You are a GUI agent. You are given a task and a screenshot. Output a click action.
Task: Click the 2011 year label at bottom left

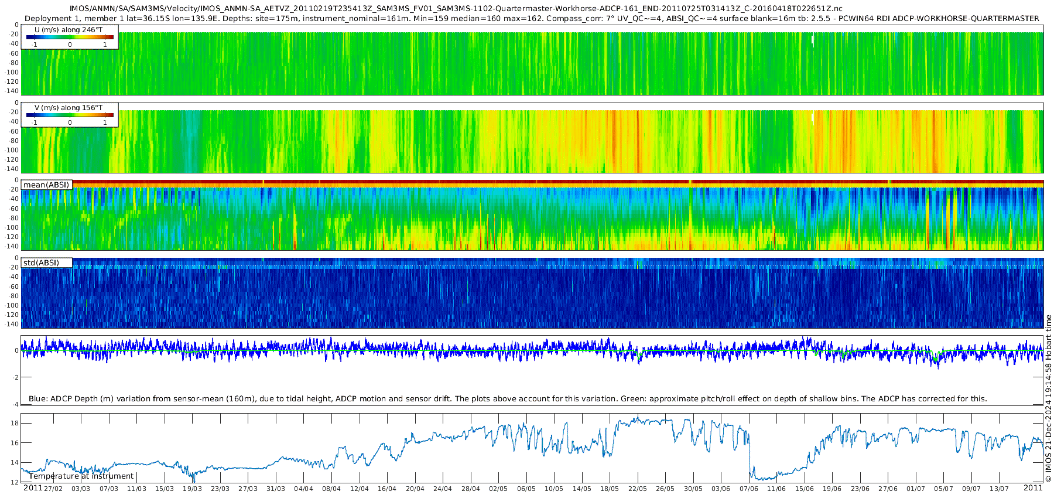coord(33,487)
